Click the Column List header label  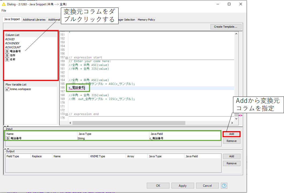point(12,35)
